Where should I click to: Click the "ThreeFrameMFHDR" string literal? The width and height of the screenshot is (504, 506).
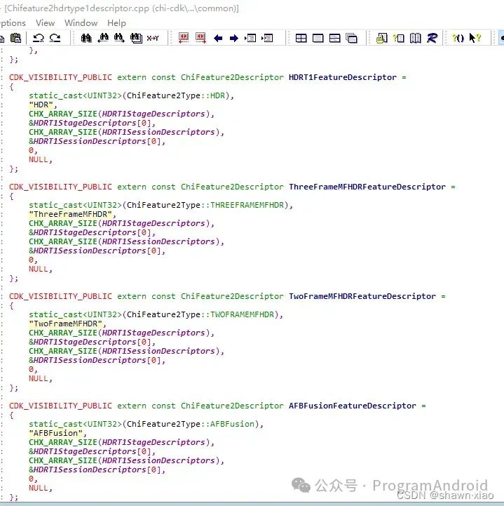point(71,214)
